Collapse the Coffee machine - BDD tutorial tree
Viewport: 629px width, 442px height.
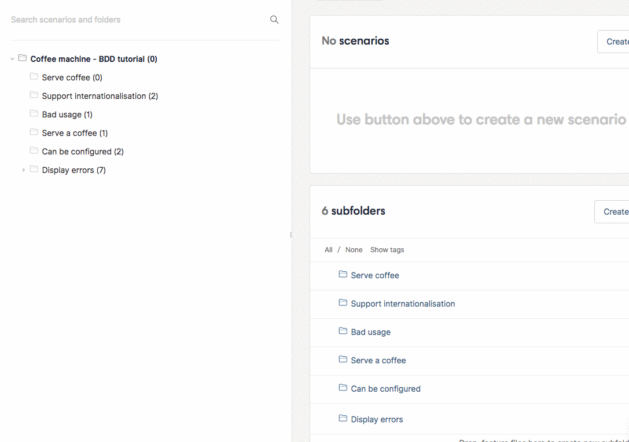coord(12,59)
